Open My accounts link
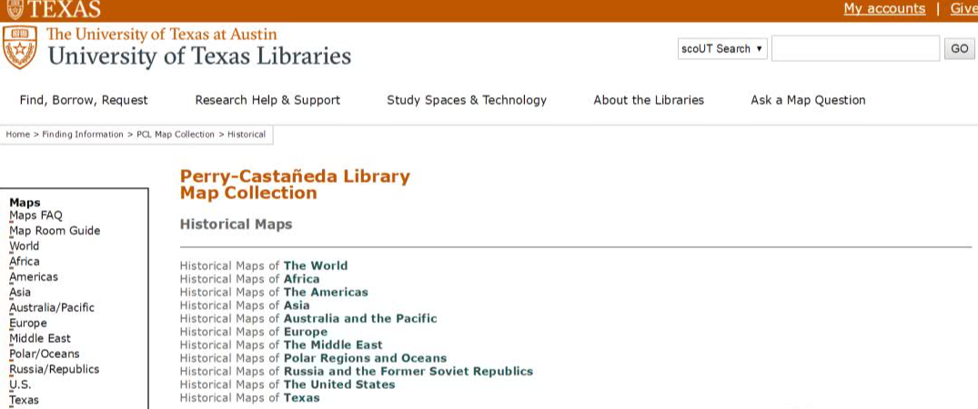This screenshot has height=409, width=978. tap(884, 9)
